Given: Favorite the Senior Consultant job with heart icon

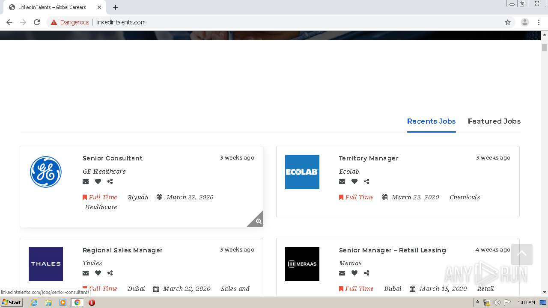Looking at the screenshot, I should click(x=98, y=181).
